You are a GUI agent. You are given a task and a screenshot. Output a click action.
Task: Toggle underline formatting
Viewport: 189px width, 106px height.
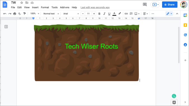tap(109, 14)
